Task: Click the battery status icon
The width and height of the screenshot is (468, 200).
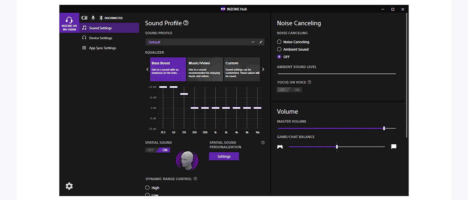Action: point(84,18)
